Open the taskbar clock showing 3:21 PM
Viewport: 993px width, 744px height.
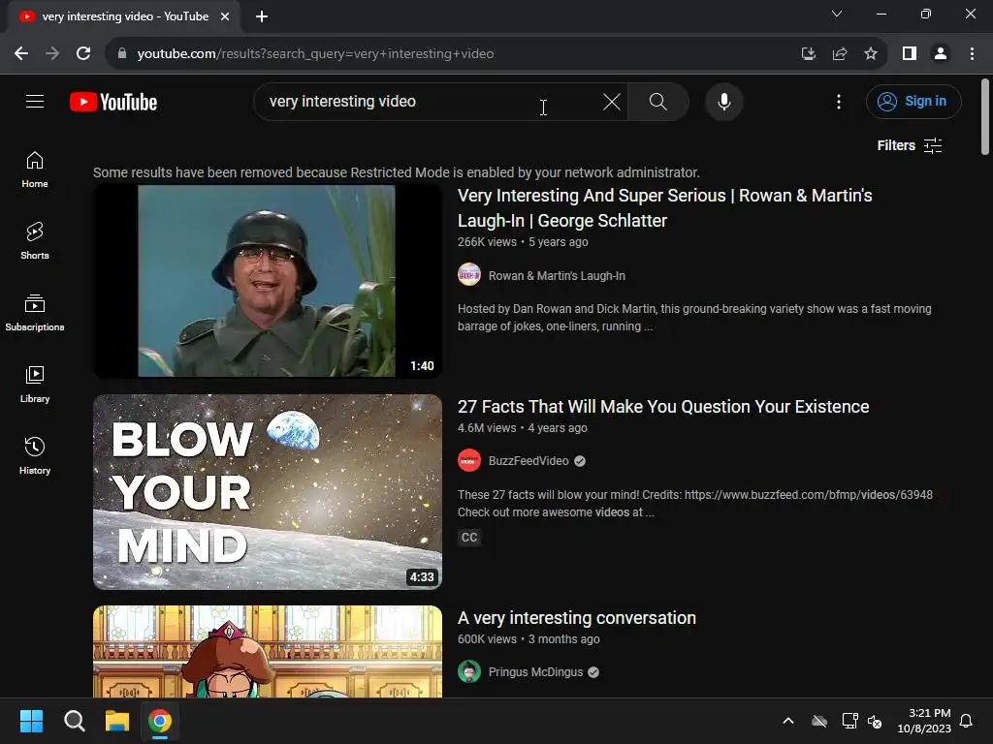coord(924,721)
